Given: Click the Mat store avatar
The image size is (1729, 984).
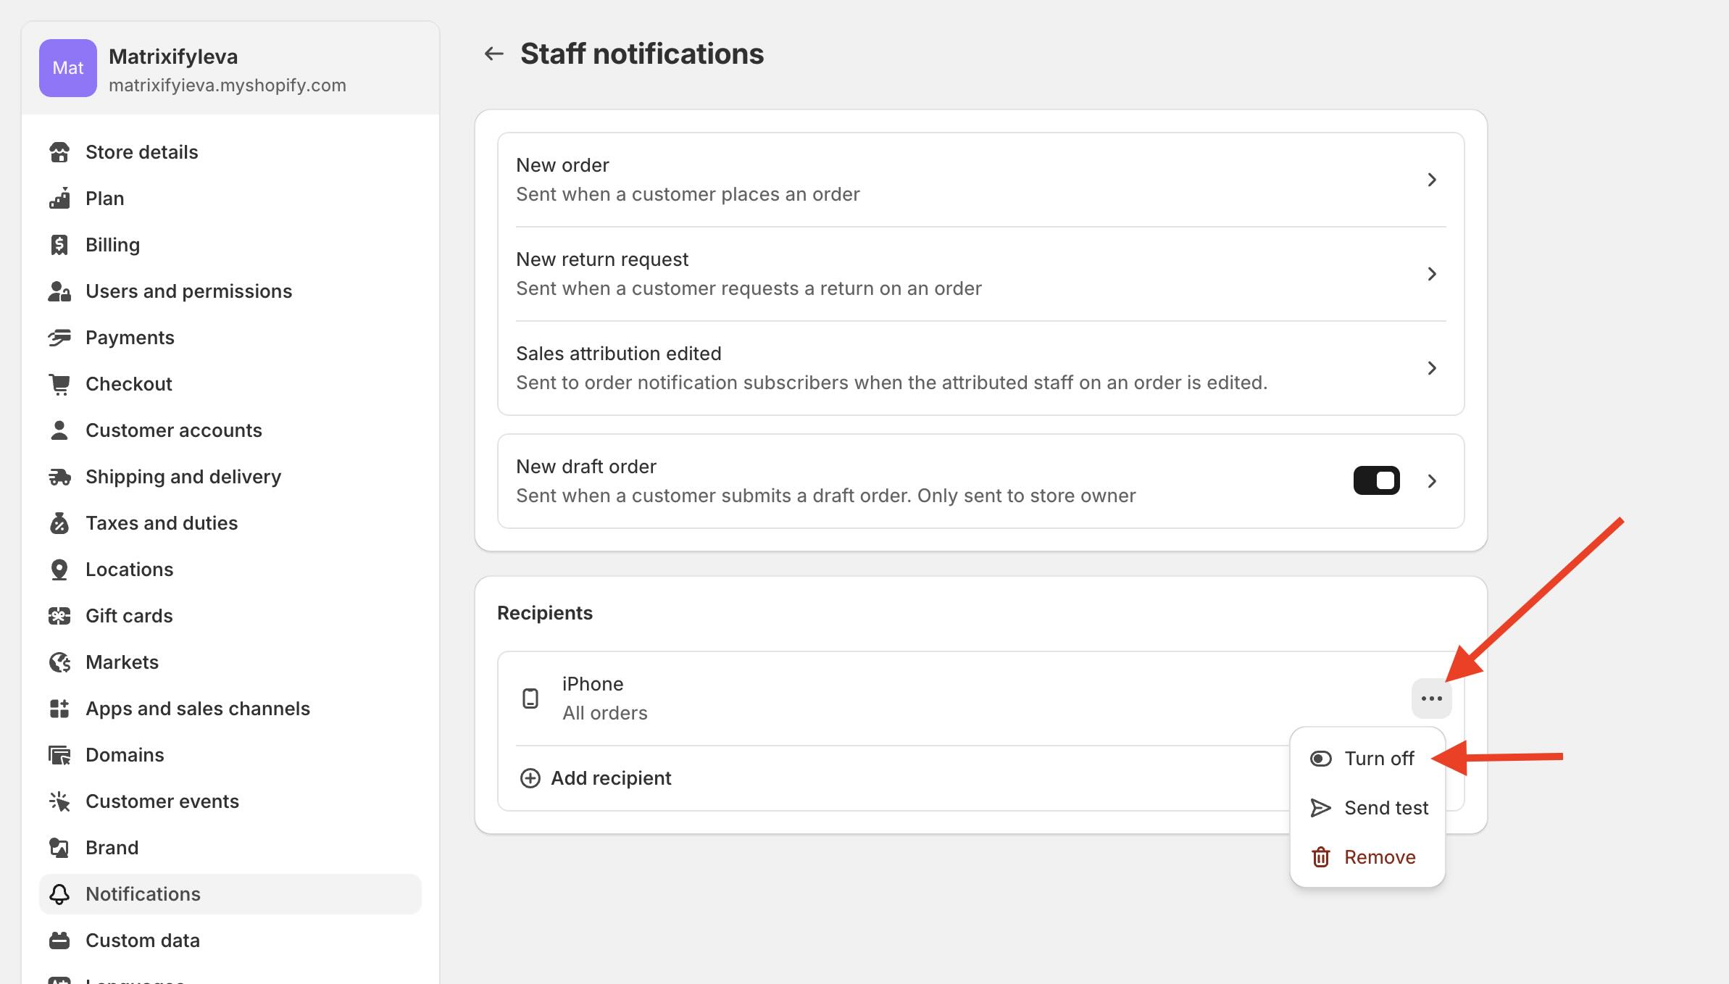Looking at the screenshot, I should (x=68, y=68).
